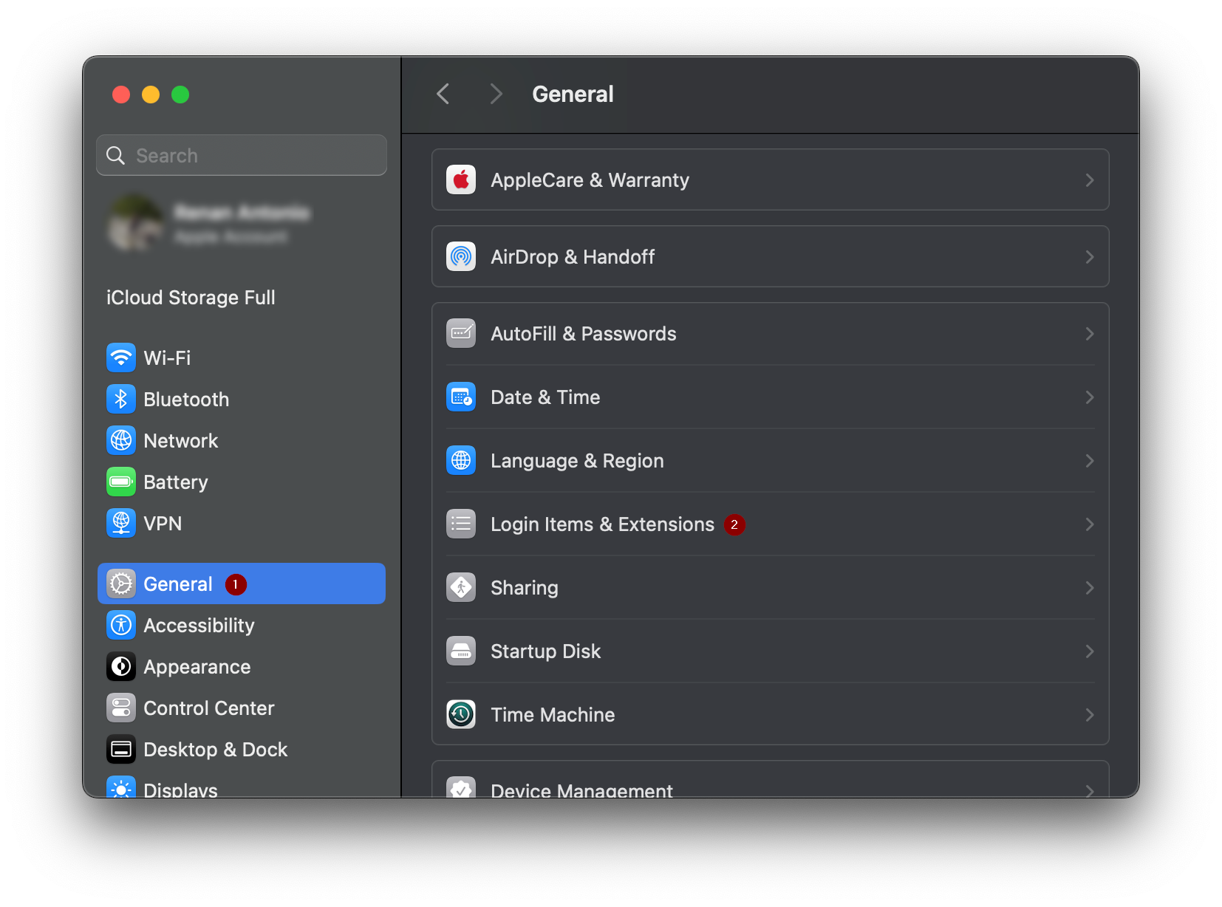
Task: Open Time Machine via its chevron
Action: tap(1090, 715)
